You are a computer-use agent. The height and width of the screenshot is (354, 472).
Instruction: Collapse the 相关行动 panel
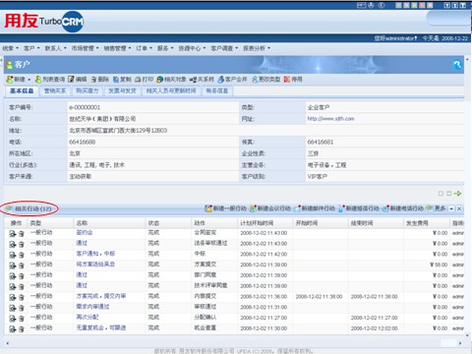point(451,208)
